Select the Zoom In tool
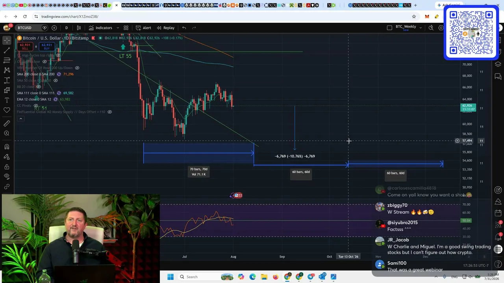The width and height of the screenshot is (504, 283). [7, 134]
